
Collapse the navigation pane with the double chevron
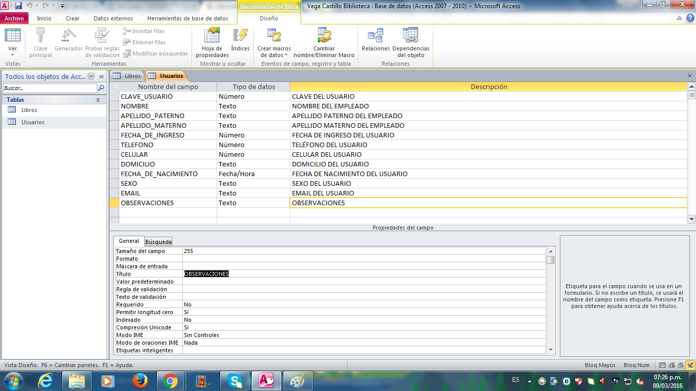point(101,76)
